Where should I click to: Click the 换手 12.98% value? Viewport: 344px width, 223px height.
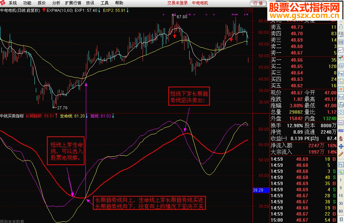(295, 126)
